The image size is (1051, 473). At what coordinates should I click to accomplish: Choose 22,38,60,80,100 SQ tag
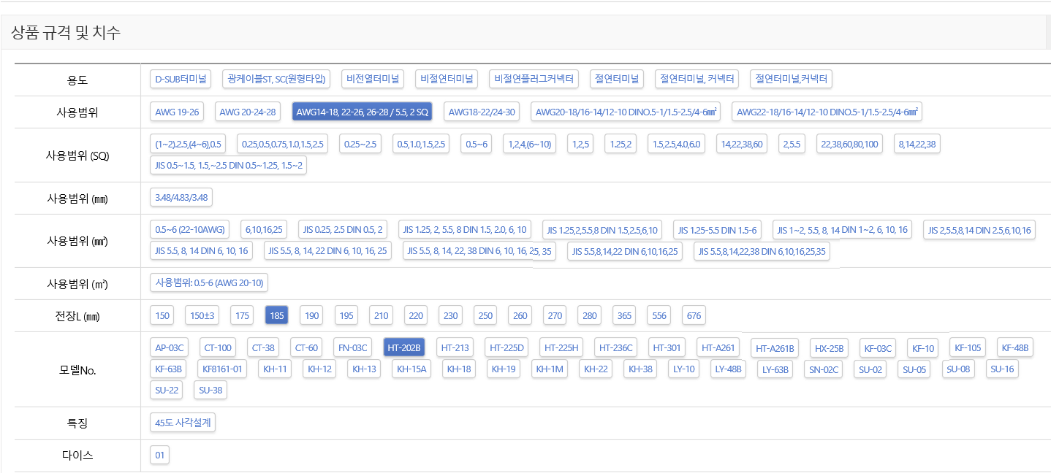849,144
